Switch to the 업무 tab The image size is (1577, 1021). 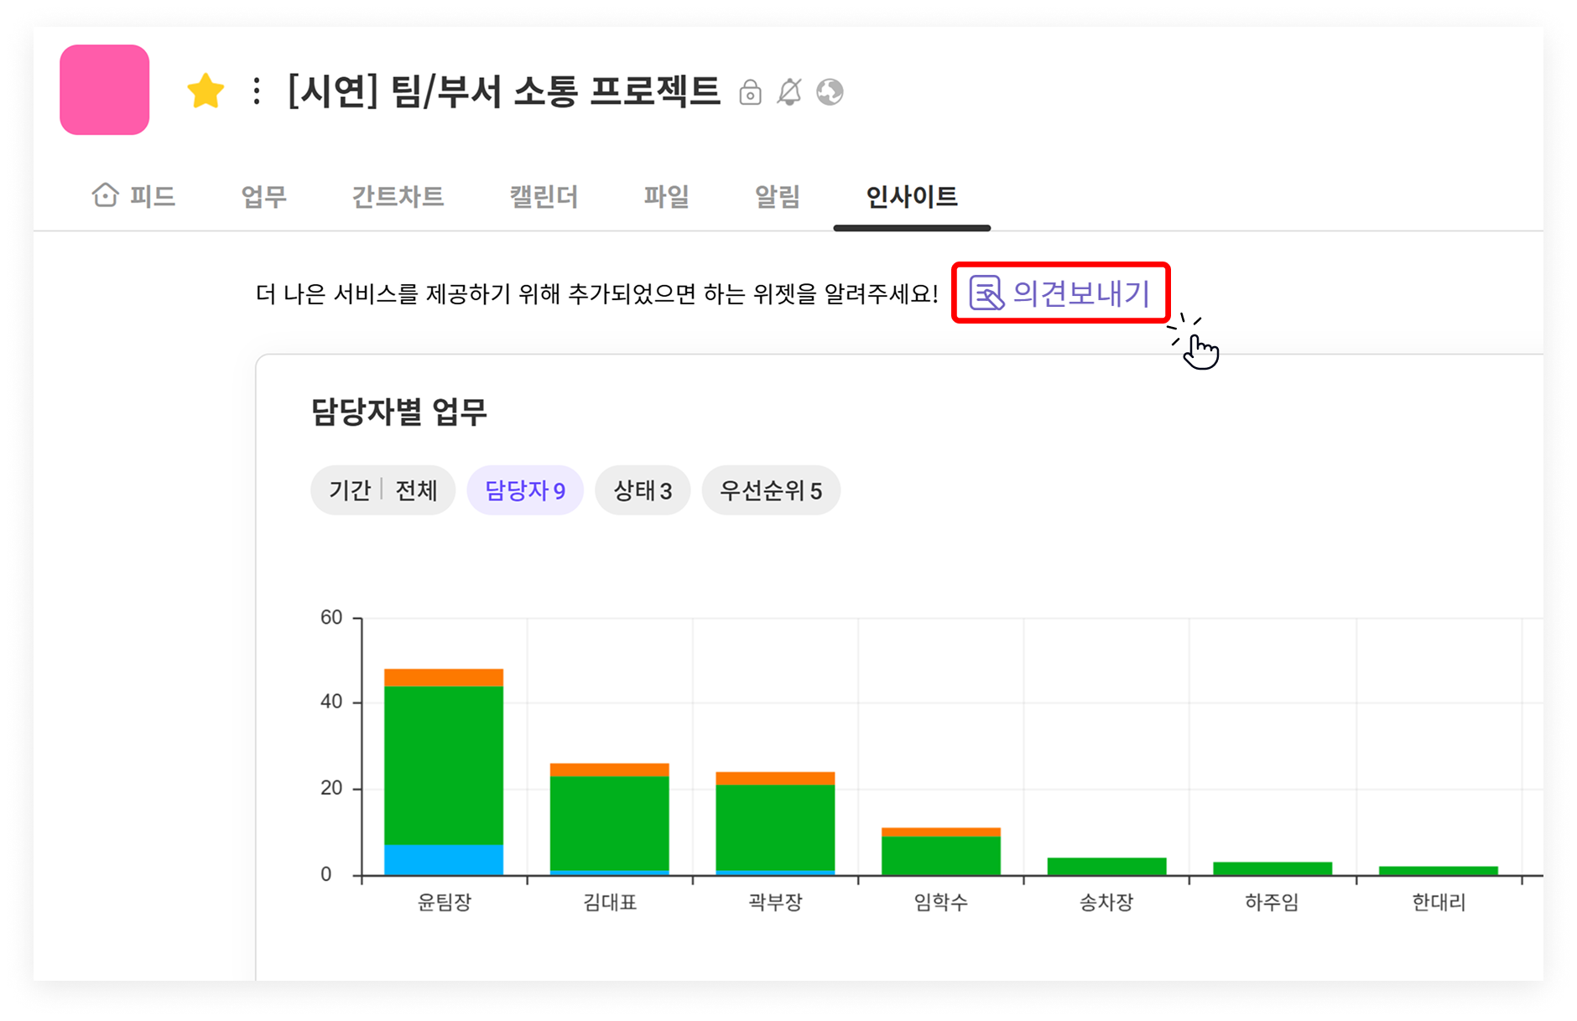pos(264,197)
